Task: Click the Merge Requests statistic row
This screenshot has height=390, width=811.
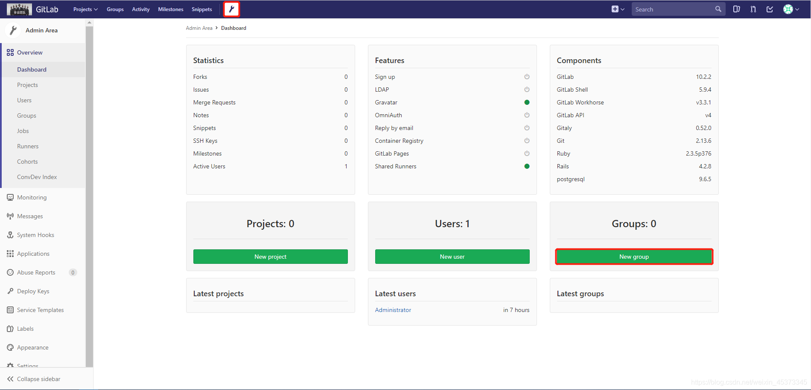Action: click(270, 102)
